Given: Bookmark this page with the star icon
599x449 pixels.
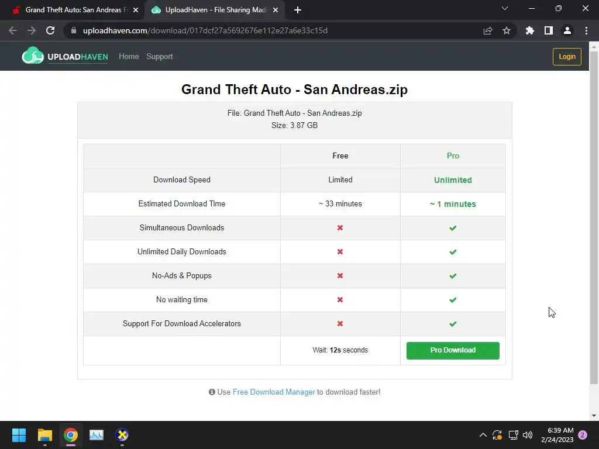Looking at the screenshot, I should tap(507, 30).
